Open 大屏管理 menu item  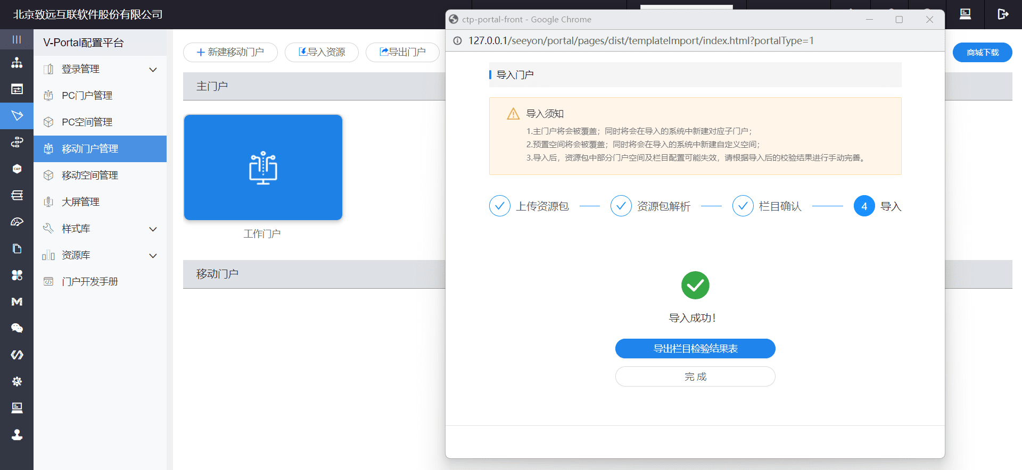100,202
